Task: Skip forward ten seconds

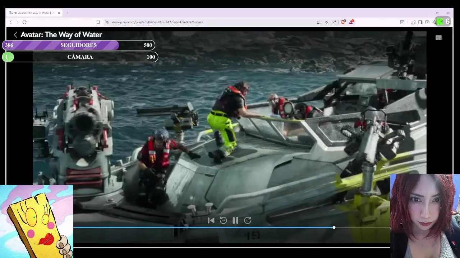Action: (248, 220)
